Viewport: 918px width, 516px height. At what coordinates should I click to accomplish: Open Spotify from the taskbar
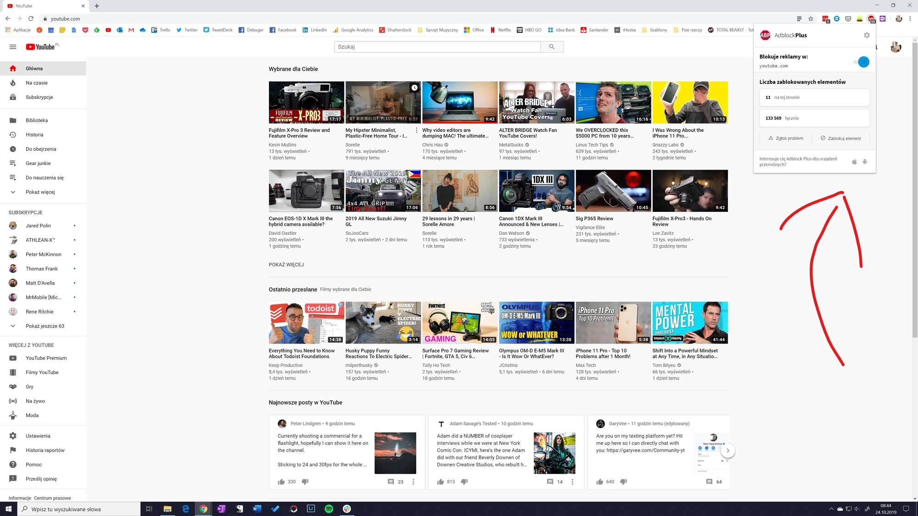[329, 509]
